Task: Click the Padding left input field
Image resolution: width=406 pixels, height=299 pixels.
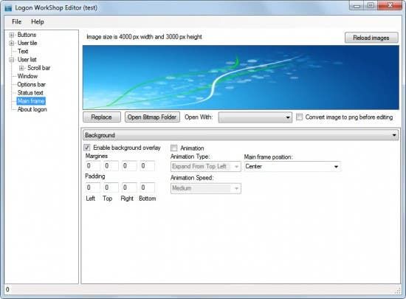Action: pos(93,188)
